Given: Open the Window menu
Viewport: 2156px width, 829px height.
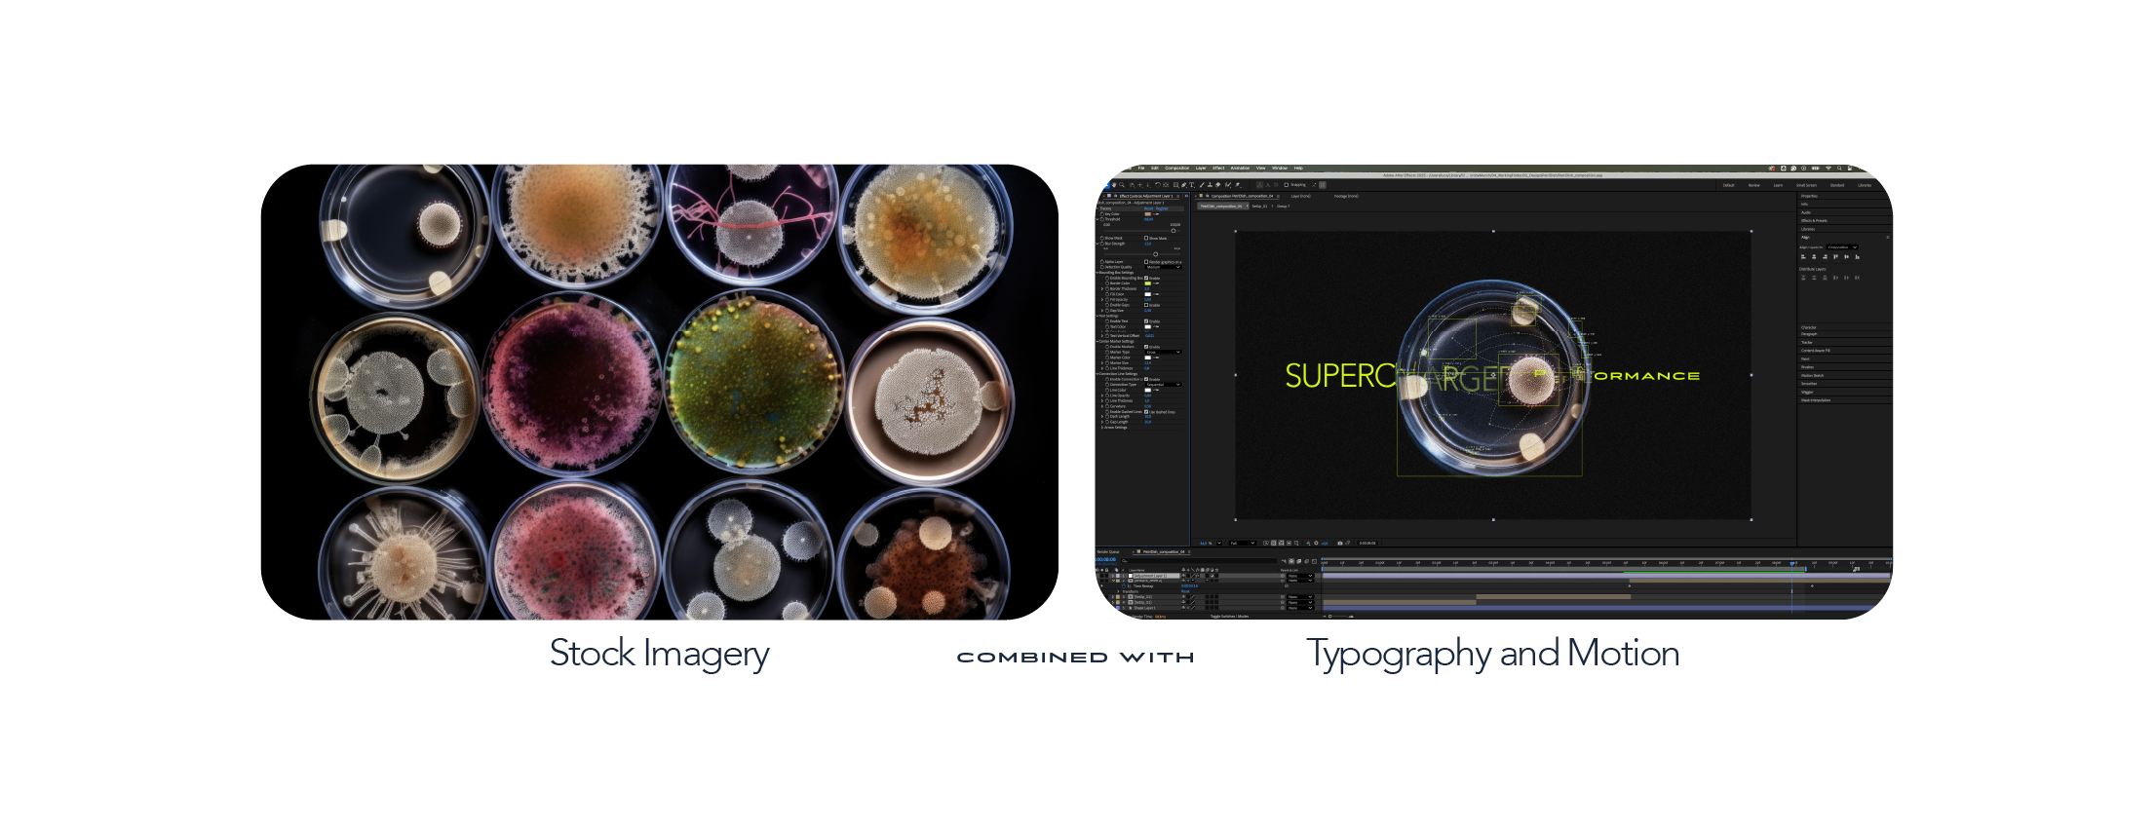Looking at the screenshot, I should coord(1280,169).
